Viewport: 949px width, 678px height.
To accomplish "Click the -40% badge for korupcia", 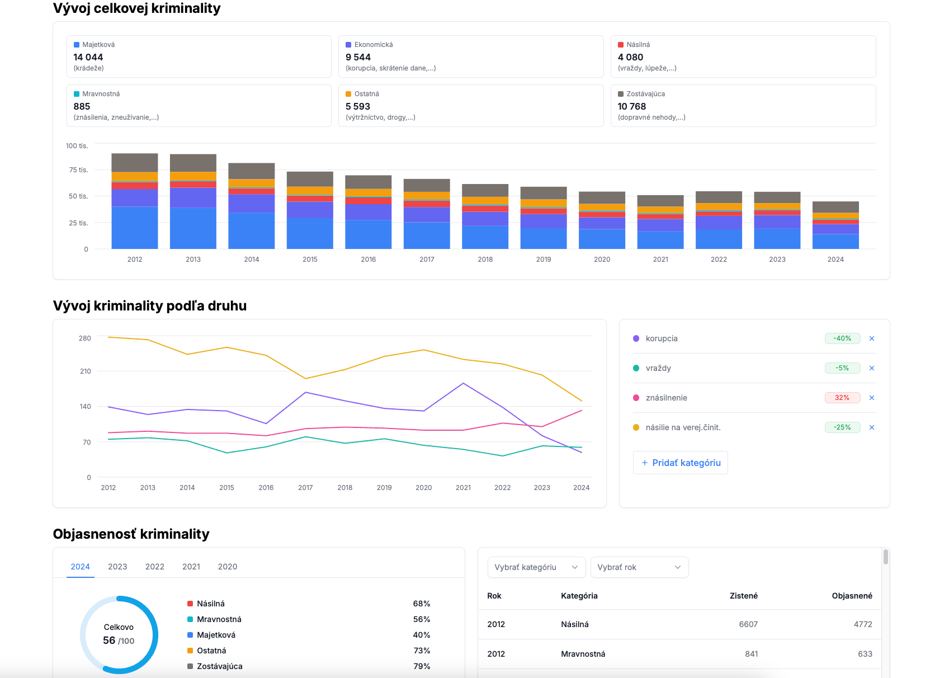I will tap(842, 338).
